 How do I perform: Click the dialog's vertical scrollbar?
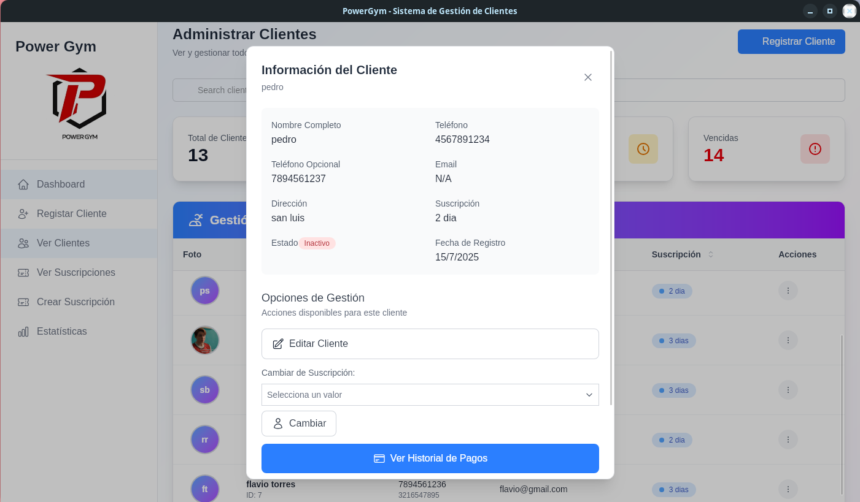tap(611, 227)
